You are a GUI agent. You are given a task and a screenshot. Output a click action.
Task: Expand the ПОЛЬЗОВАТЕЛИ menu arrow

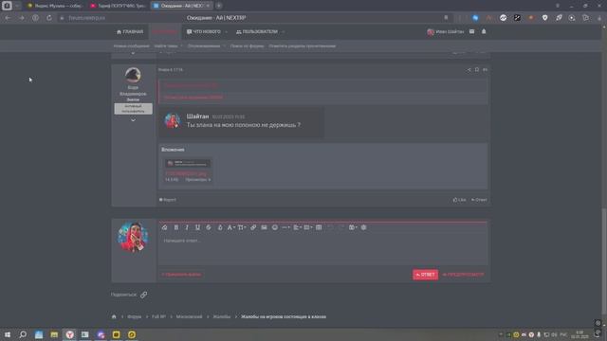(x=284, y=31)
